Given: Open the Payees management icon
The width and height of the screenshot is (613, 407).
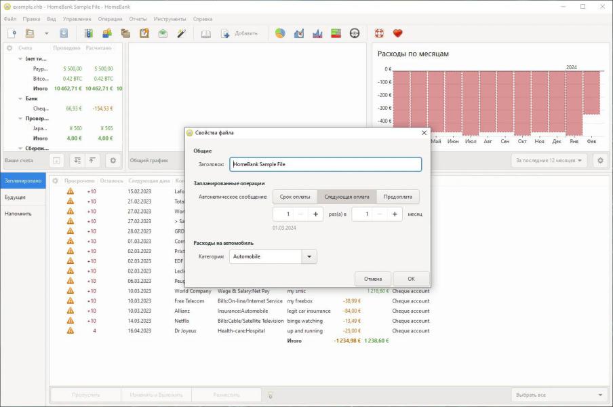Looking at the screenshot, I should 107,34.
